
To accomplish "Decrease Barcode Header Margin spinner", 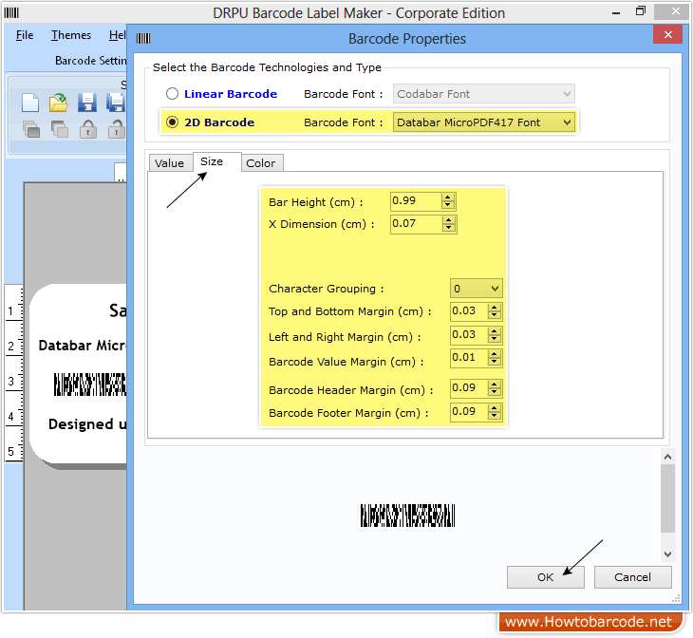I will 495,393.
